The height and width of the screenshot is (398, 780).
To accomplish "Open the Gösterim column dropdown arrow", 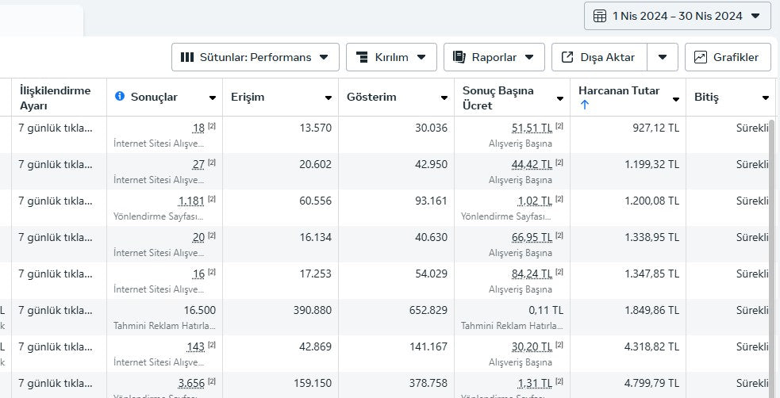I will (x=444, y=98).
